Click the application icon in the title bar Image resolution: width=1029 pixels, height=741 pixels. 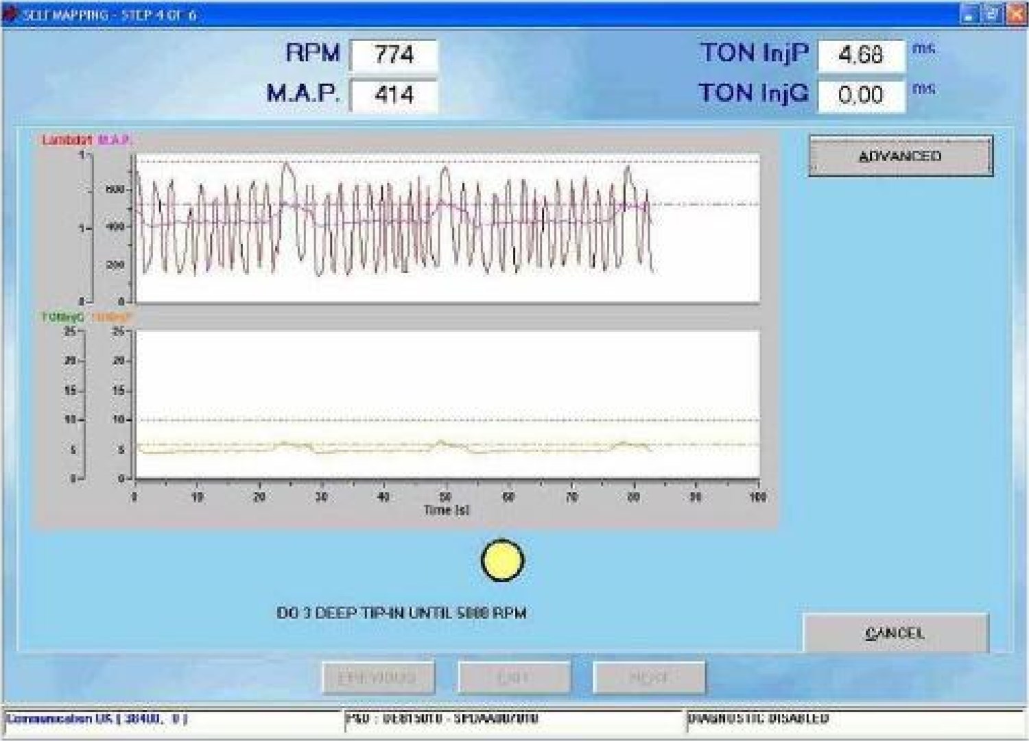(x=10, y=14)
